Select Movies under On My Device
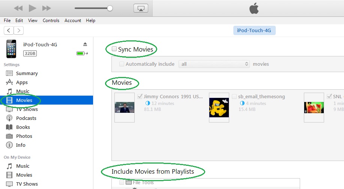344x189 pixels. tap(24, 175)
